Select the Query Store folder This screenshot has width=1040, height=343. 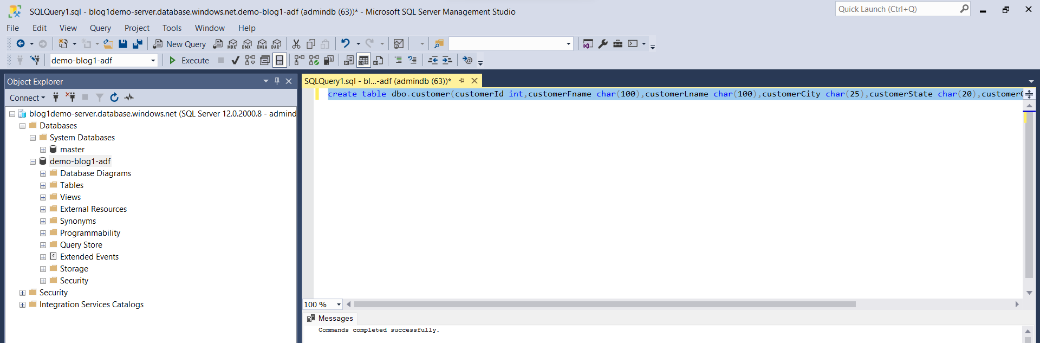click(x=81, y=245)
